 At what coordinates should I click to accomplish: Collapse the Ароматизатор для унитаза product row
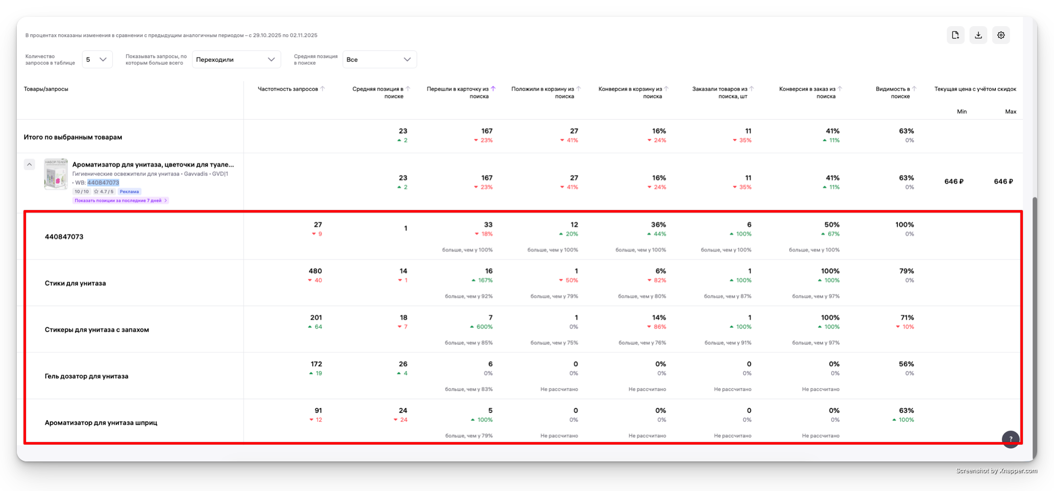tap(30, 165)
